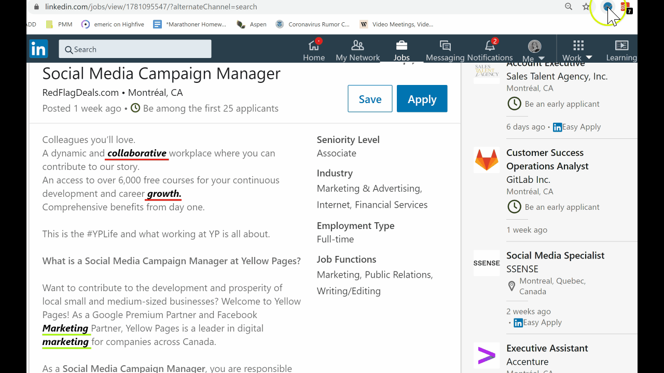Open the GitLab company logo
This screenshot has width=664, height=373.
pyautogui.click(x=487, y=160)
